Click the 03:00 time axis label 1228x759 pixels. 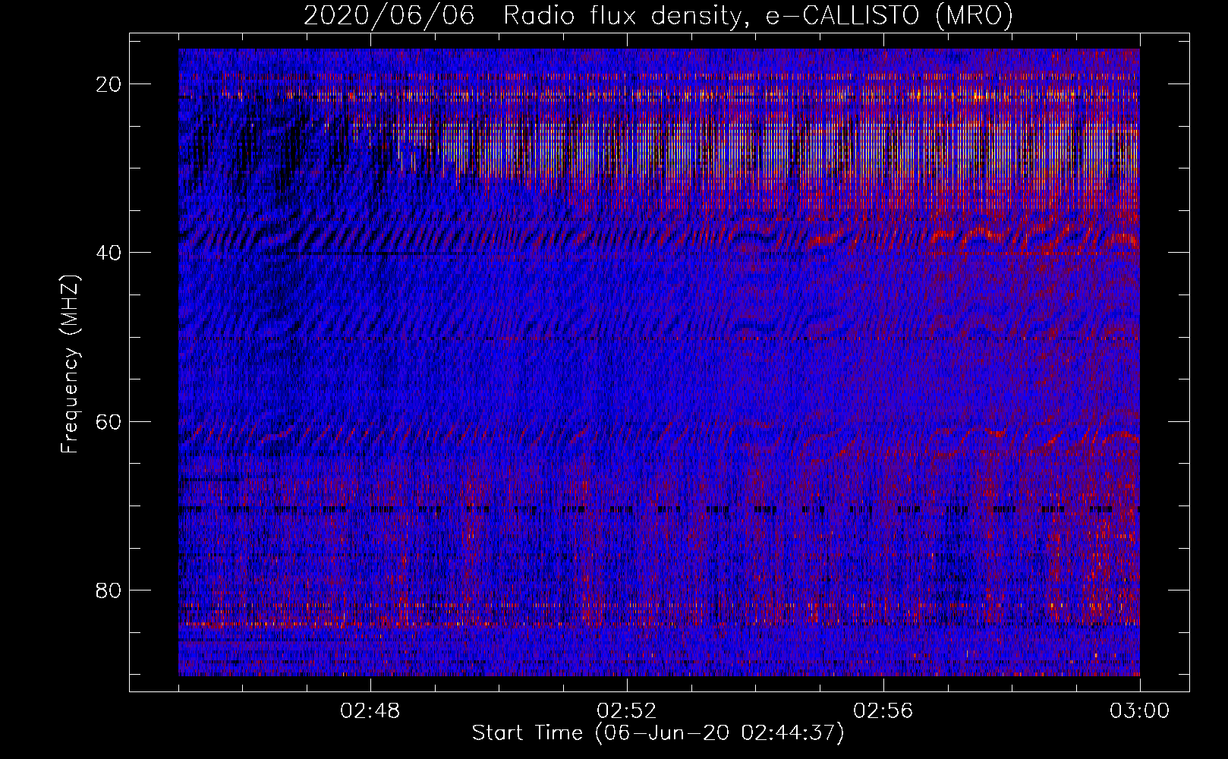click(x=1140, y=711)
